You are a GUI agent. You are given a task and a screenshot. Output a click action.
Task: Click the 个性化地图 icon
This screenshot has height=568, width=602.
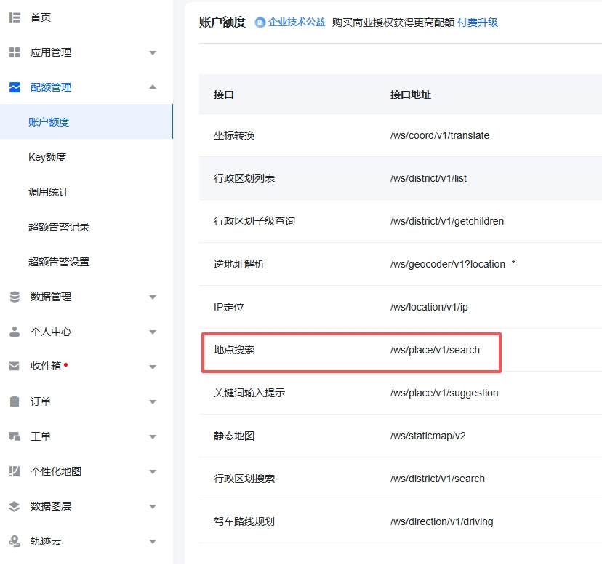[x=15, y=471]
